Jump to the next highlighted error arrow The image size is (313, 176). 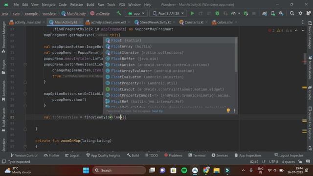[x=303, y=30]
